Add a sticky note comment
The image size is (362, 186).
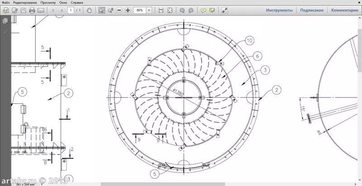[203, 10]
